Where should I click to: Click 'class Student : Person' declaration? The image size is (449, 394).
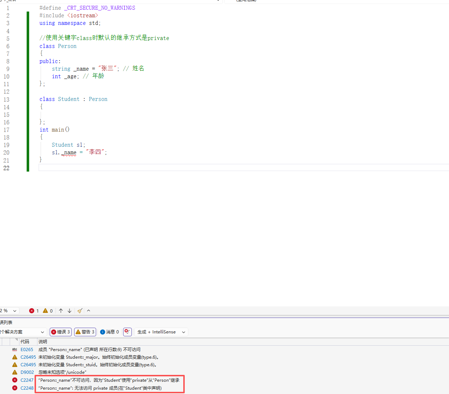pos(73,99)
